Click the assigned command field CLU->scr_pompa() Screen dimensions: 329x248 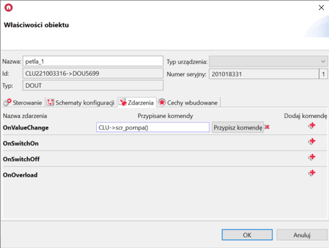click(153, 128)
